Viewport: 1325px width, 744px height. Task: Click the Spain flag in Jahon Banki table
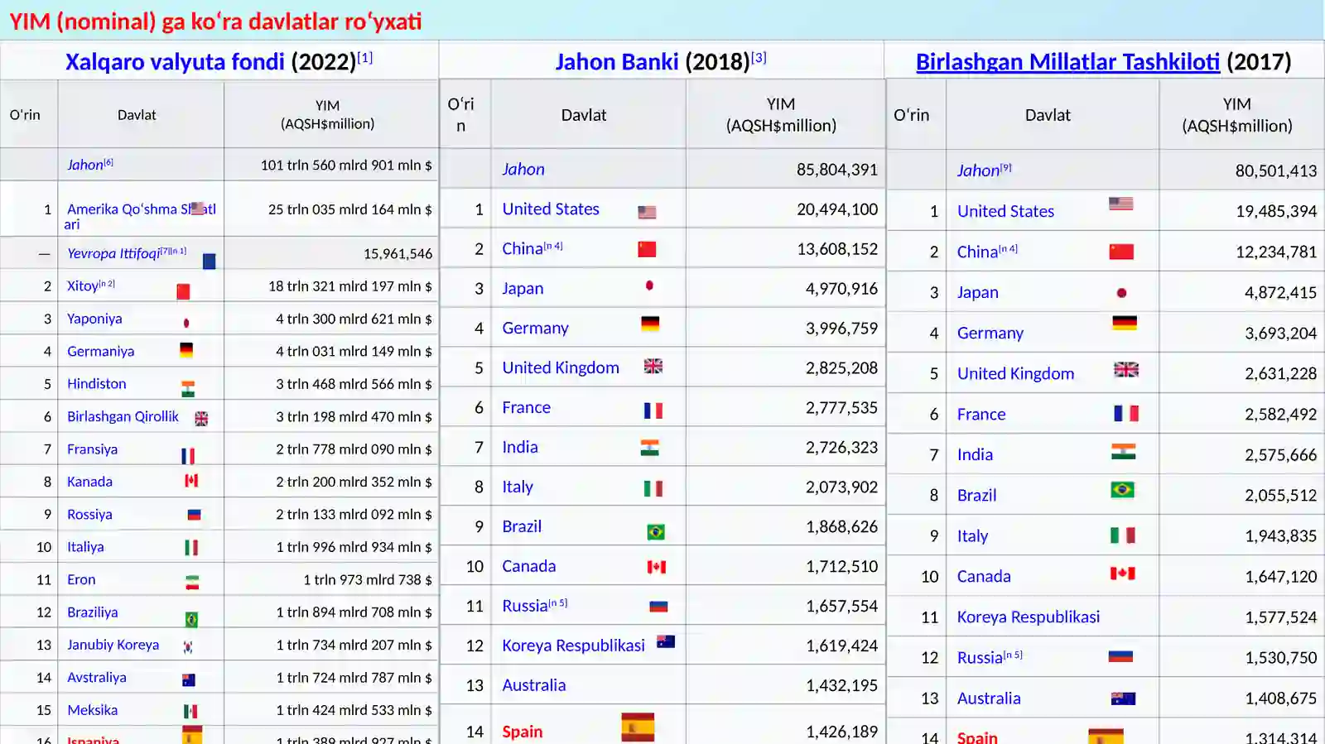pos(638,727)
